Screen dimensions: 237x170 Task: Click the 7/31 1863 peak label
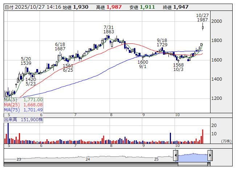coord(109,30)
